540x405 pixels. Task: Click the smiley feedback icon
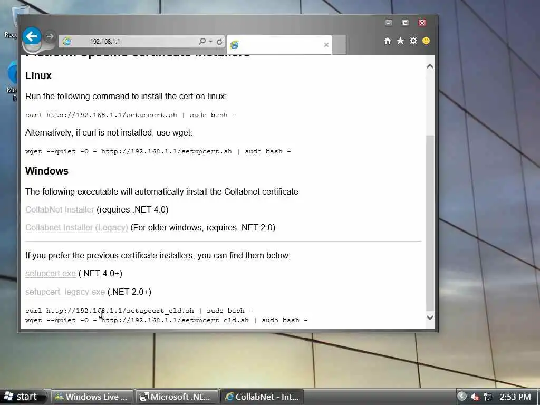[x=426, y=41]
